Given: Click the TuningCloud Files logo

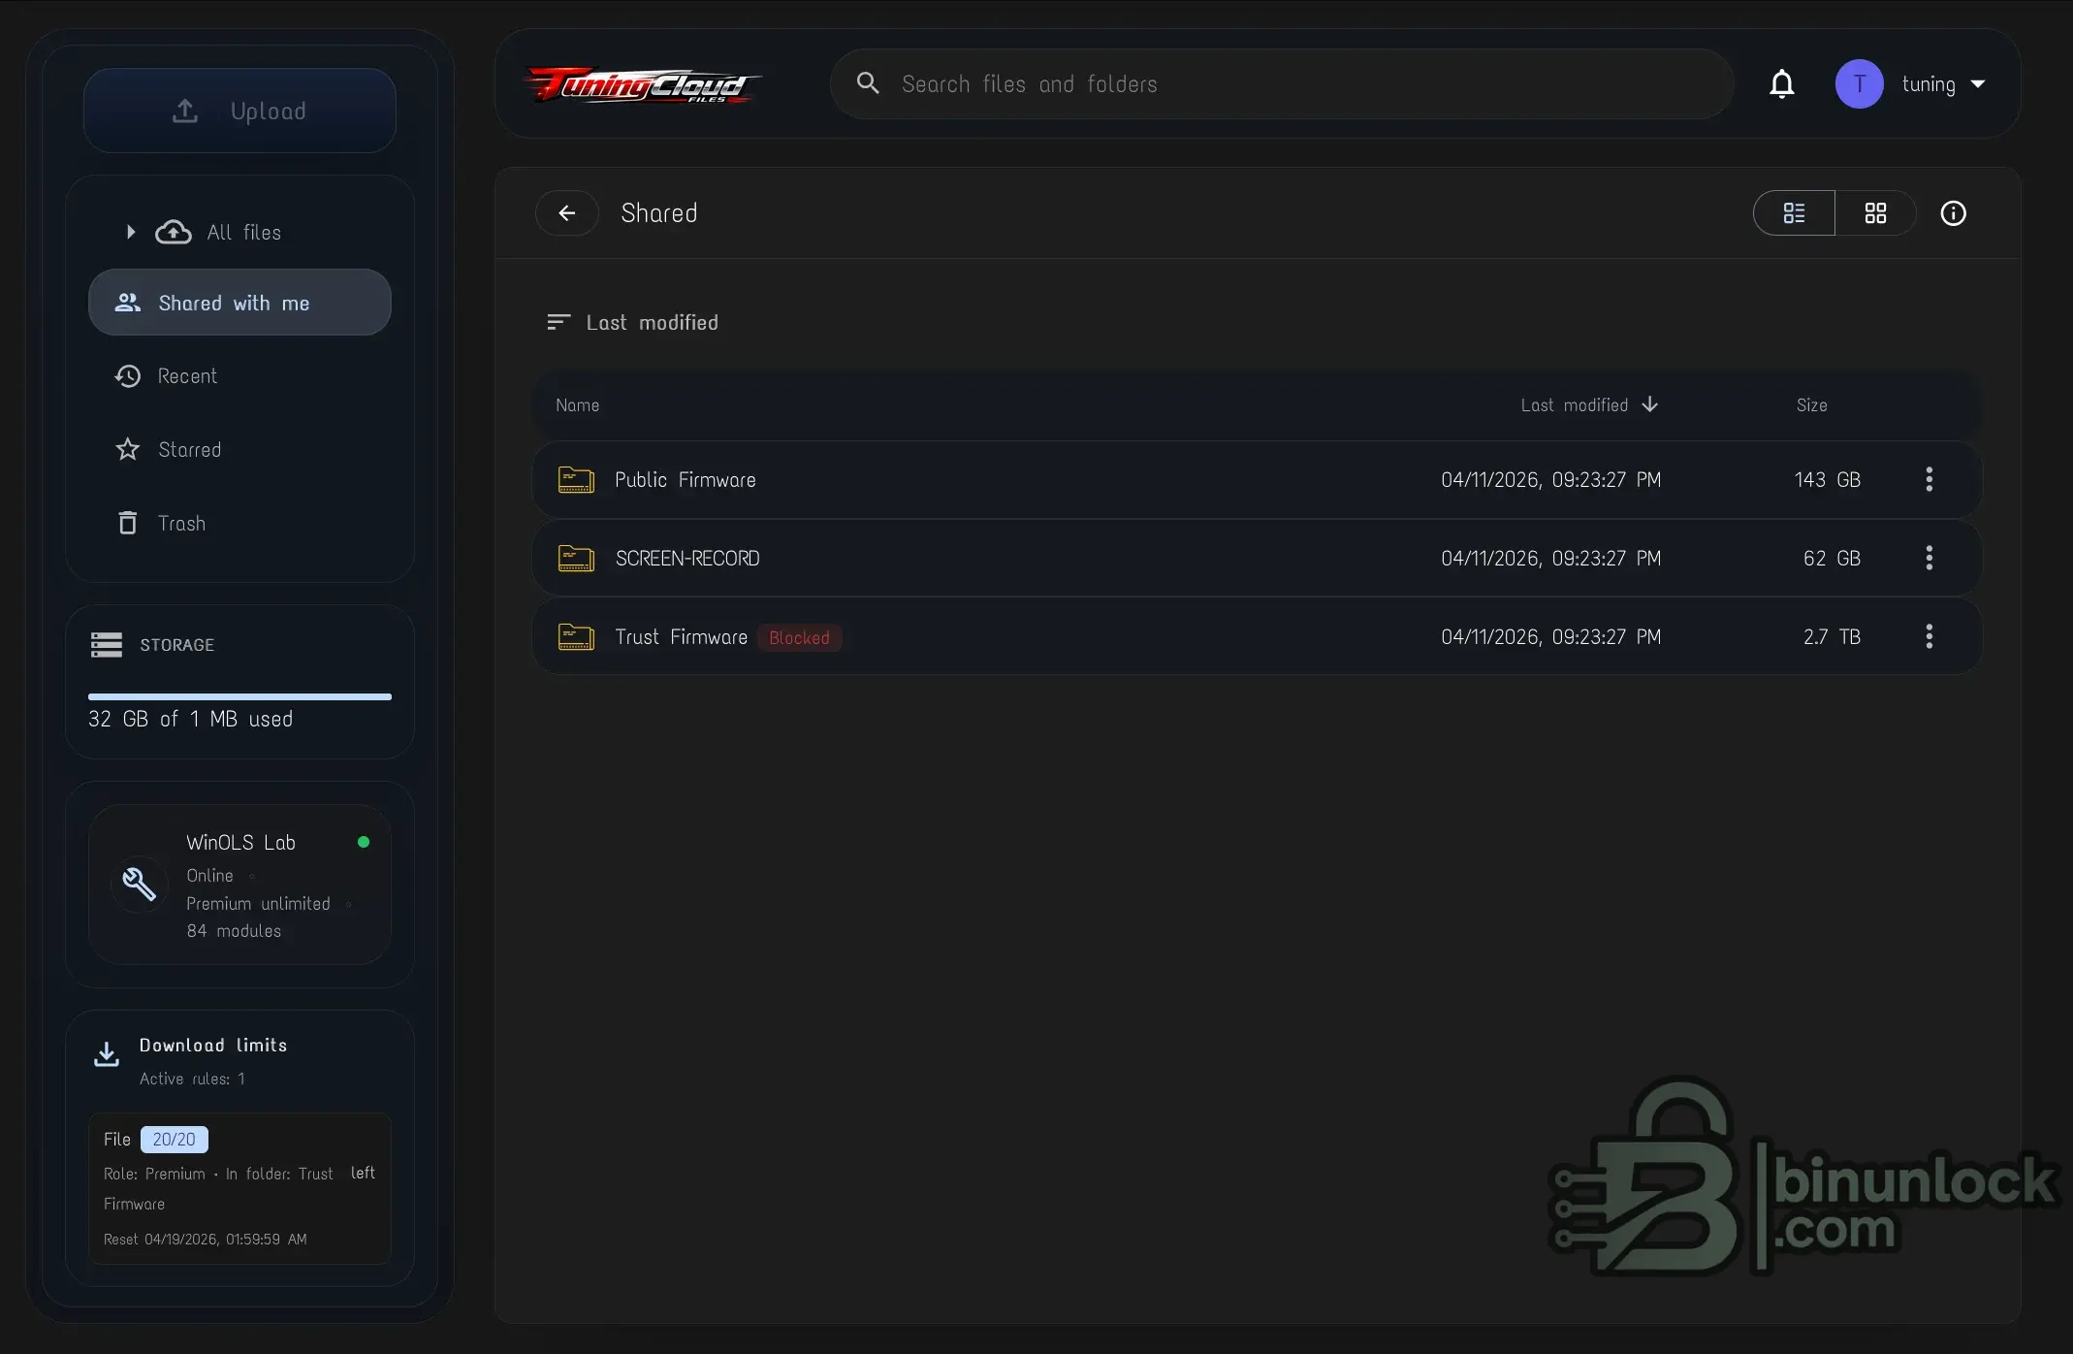Looking at the screenshot, I should point(642,85).
